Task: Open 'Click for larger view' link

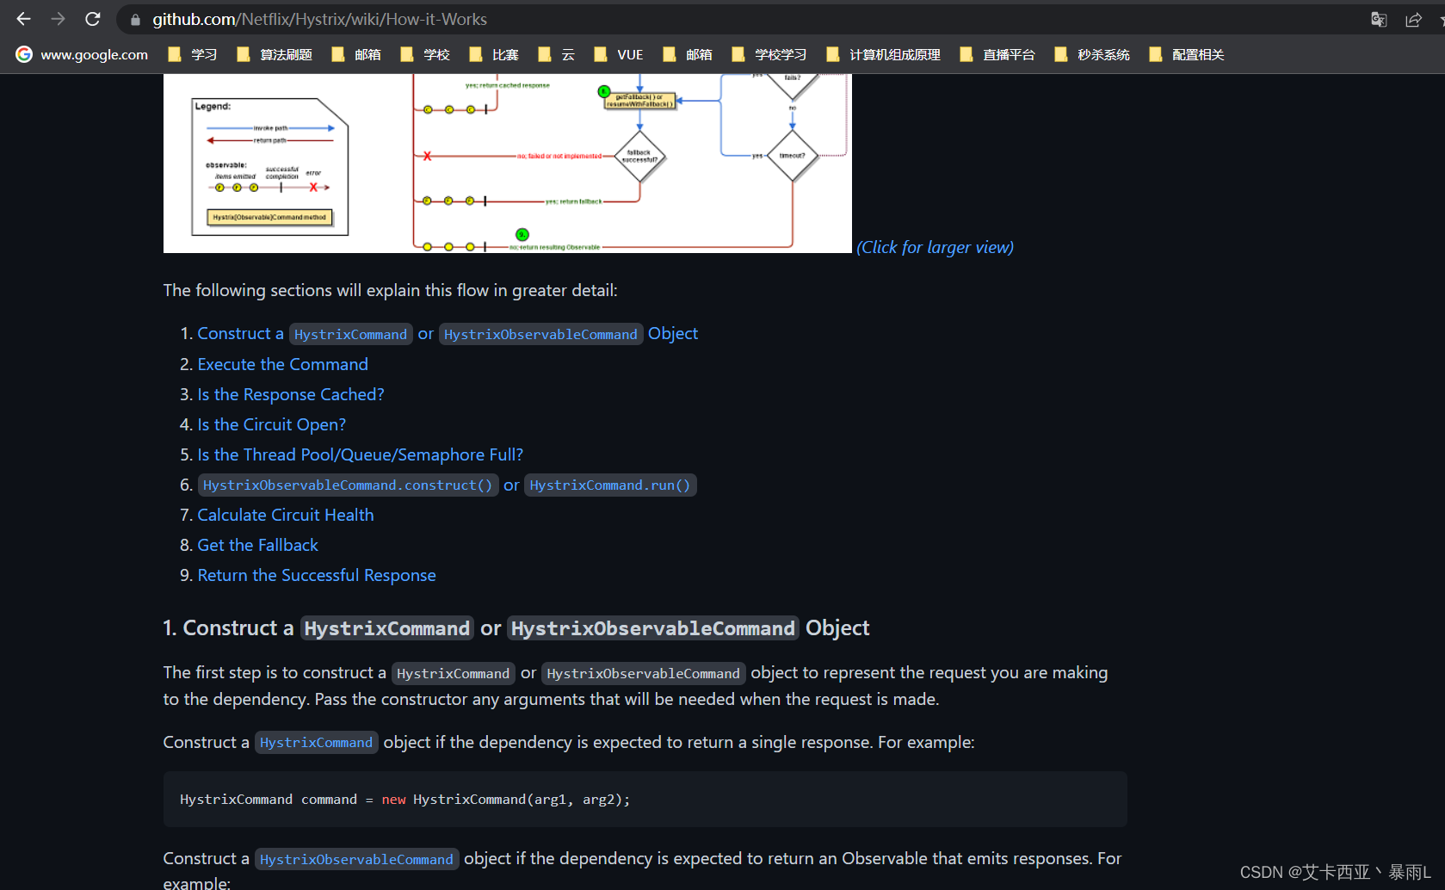Action: (935, 247)
